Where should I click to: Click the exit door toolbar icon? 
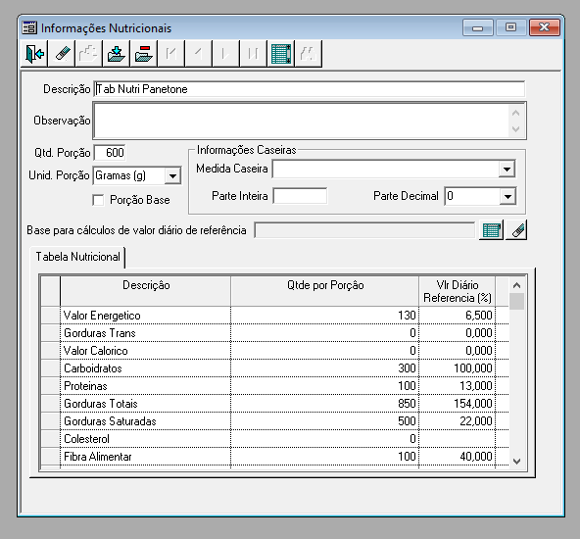[34, 54]
